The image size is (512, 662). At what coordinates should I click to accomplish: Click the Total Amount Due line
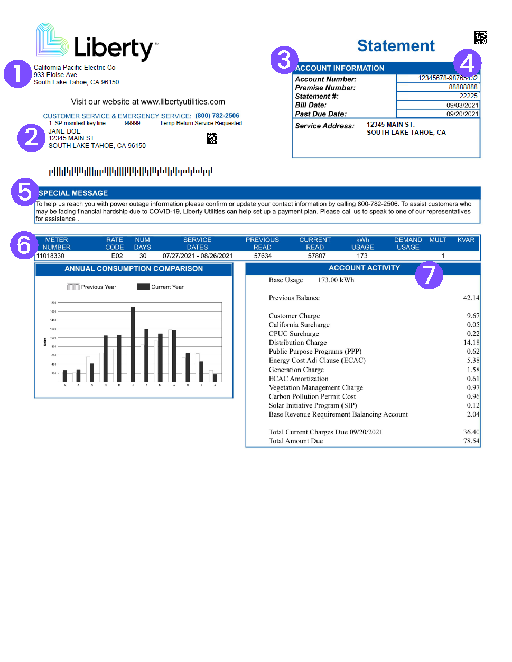click(374, 441)
